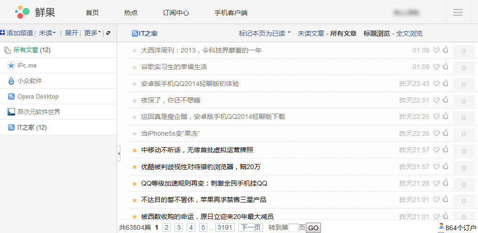Click the refresh icon in the sidebar toolbar

point(108,33)
